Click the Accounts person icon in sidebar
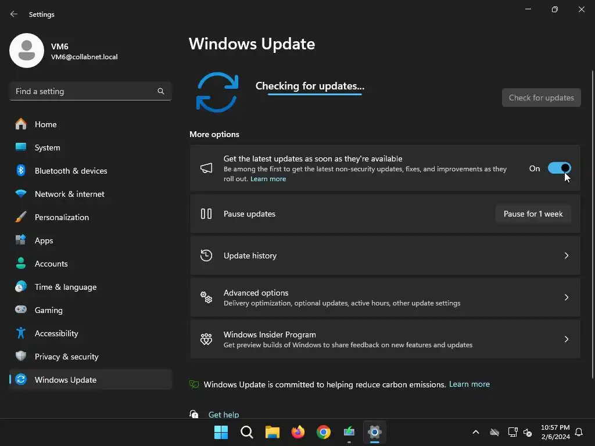The height and width of the screenshot is (446, 595). [21, 263]
